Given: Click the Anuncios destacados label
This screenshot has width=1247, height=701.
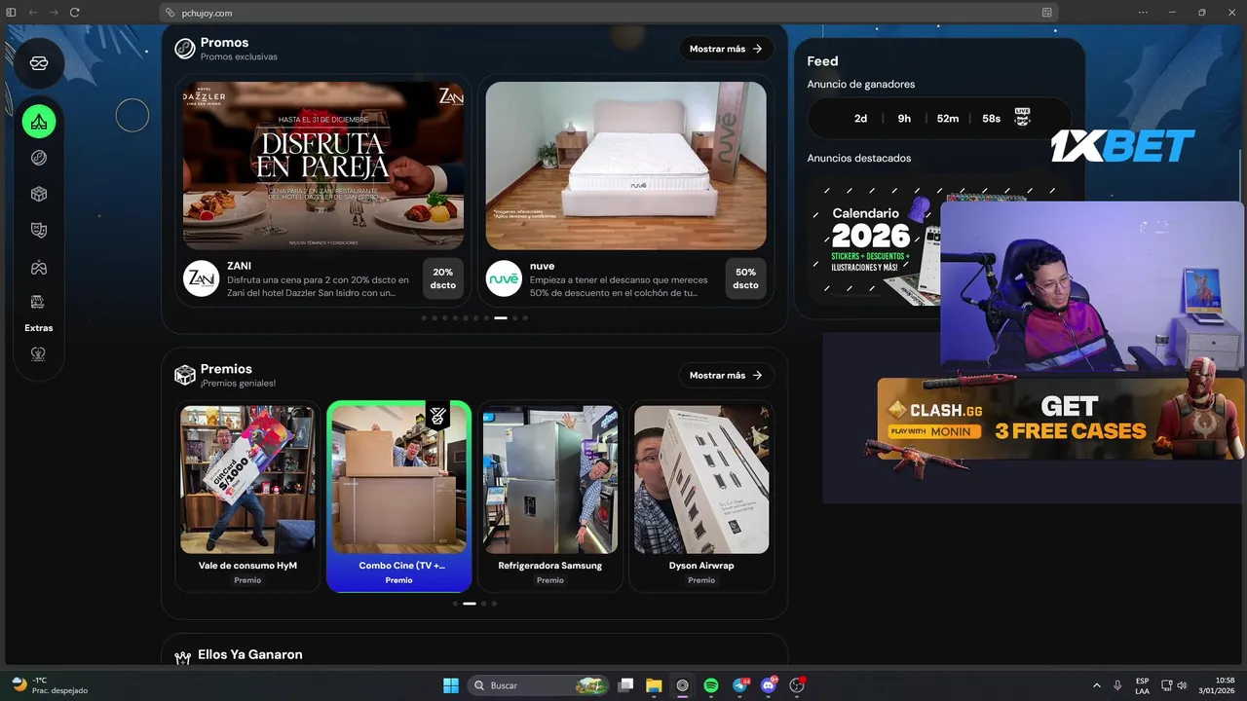Looking at the screenshot, I should click(x=859, y=158).
